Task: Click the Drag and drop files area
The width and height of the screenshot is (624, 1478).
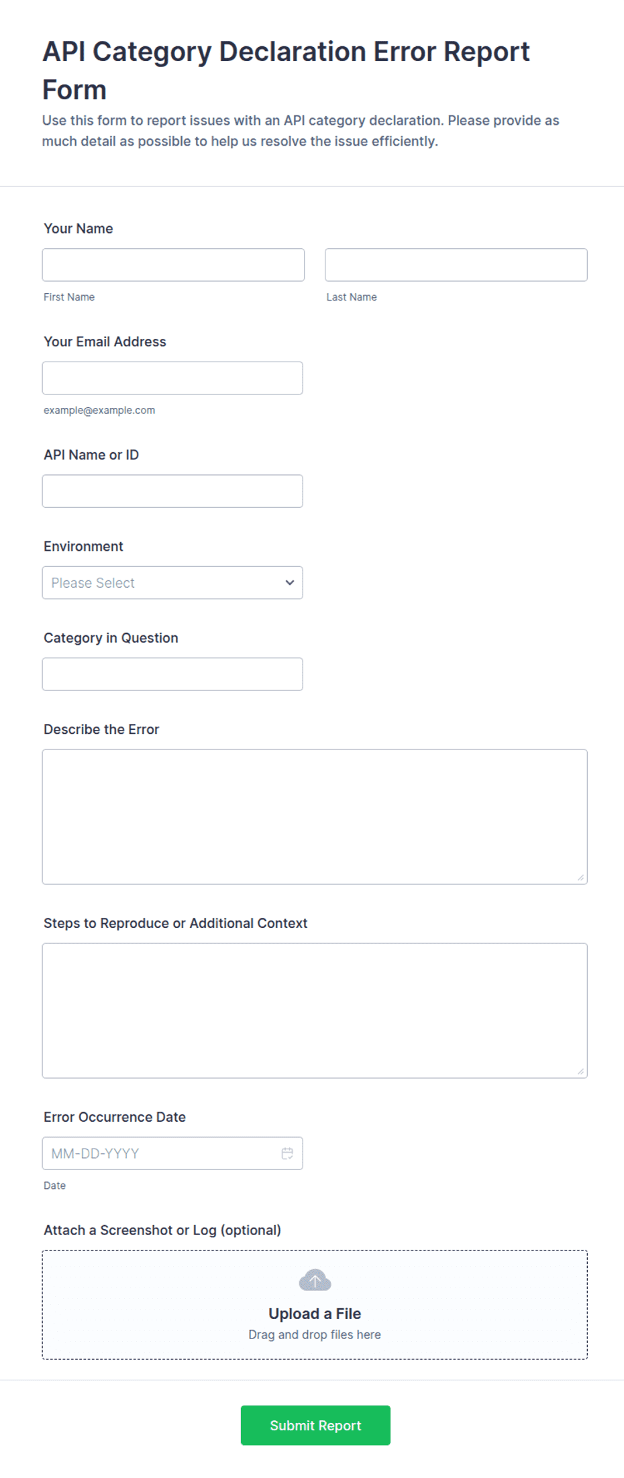Action: [315, 1304]
